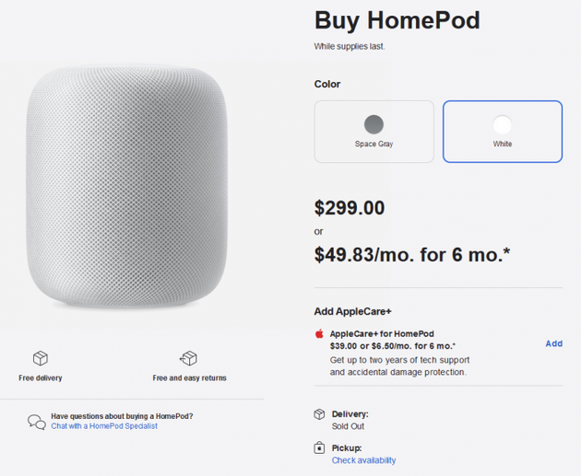Image resolution: width=581 pixels, height=476 pixels.
Task: Click the white color swatch circle
Action: [x=503, y=124]
